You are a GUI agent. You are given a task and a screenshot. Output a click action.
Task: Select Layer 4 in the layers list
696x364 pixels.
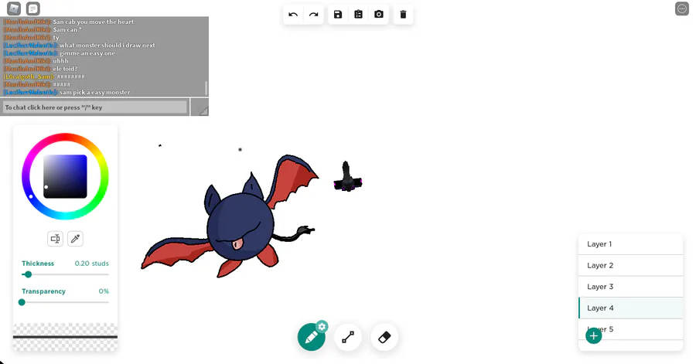[630, 308]
